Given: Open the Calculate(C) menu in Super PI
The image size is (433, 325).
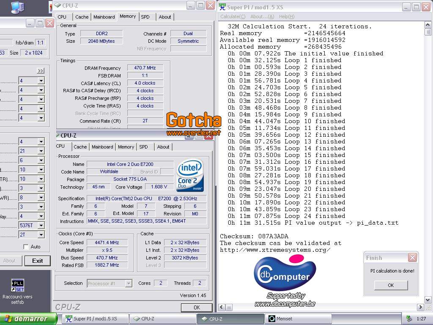Looking at the screenshot, I should tap(233, 17).
